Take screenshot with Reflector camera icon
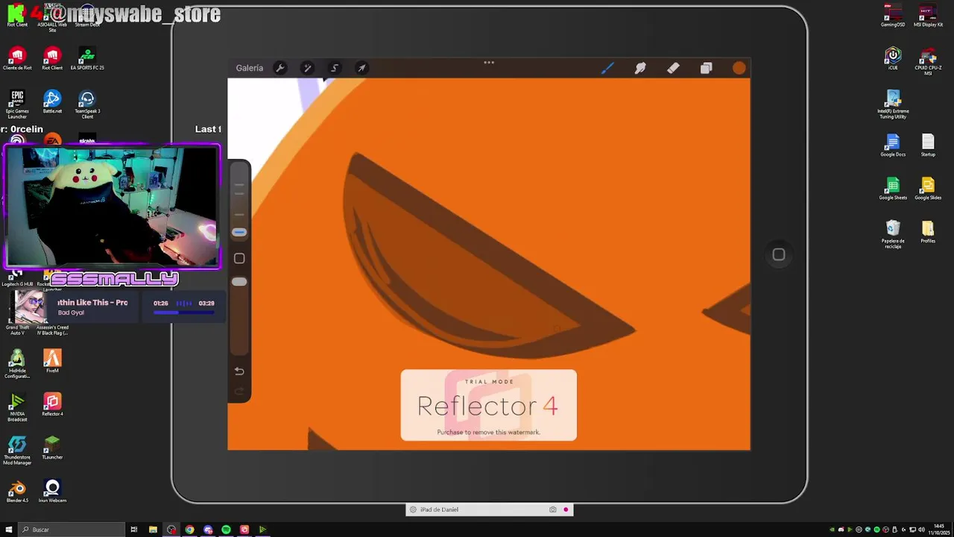 (x=552, y=509)
